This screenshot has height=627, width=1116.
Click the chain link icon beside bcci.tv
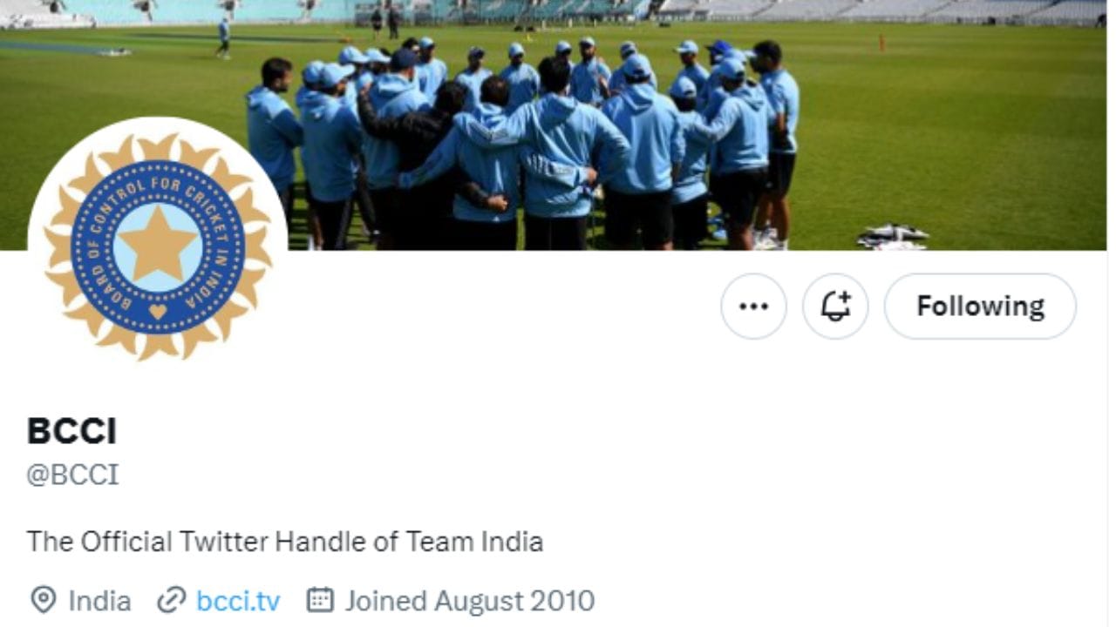tap(172, 600)
